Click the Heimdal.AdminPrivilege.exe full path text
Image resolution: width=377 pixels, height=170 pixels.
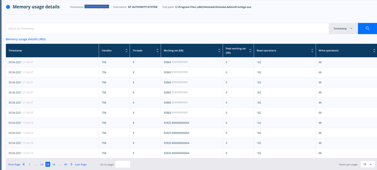coord(213,7)
